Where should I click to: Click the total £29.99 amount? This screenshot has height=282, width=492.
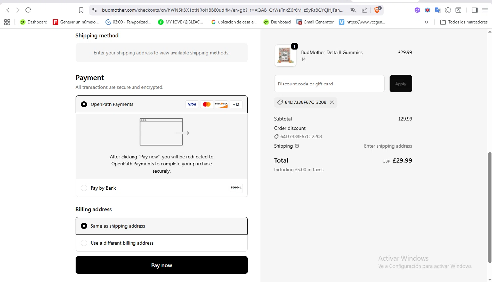(x=402, y=160)
